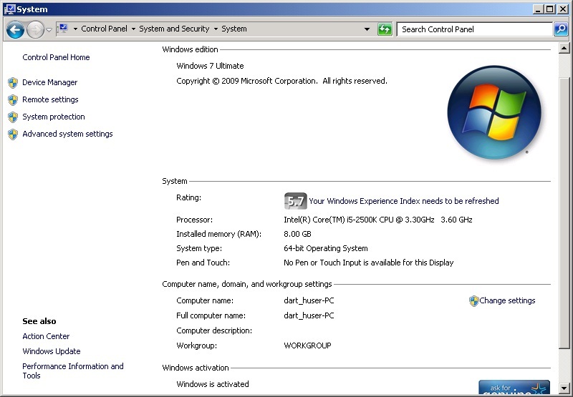Click the 64-bit Operating System value
Viewport: 573px width, 397px height.
coord(326,248)
